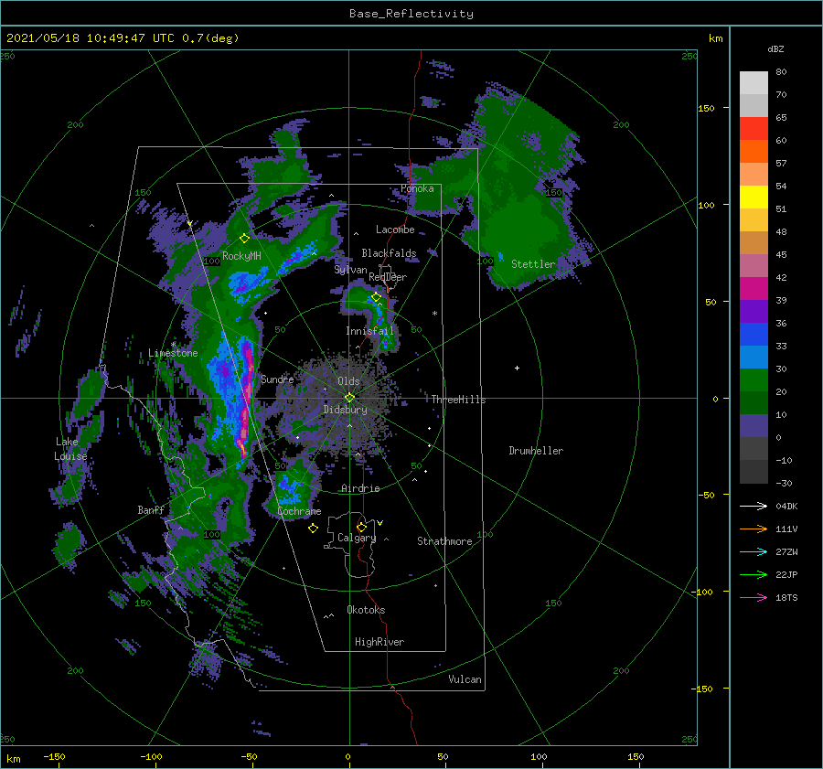Click the Sundre label
The width and height of the screenshot is (823, 769).
[x=277, y=379]
